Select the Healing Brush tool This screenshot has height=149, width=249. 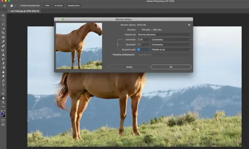(3, 46)
